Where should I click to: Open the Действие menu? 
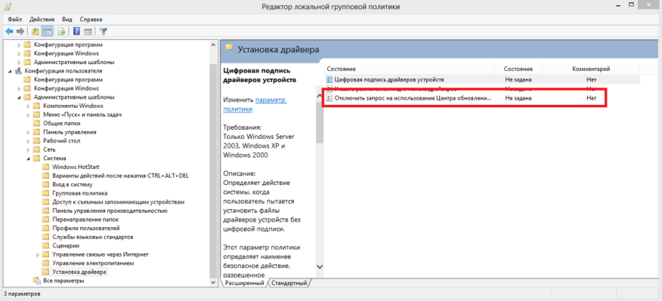42,20
